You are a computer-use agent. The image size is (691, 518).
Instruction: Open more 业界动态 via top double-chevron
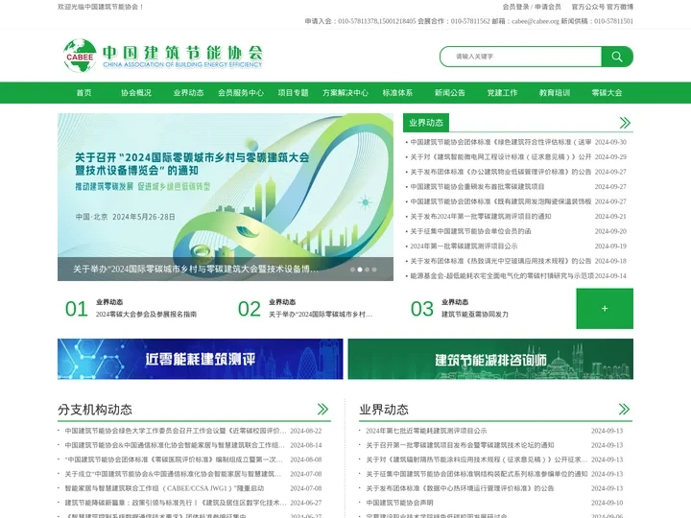(x=625, y=123)
